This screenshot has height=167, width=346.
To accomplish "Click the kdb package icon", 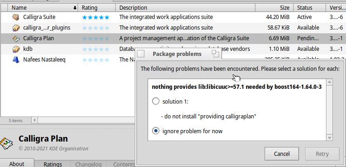I will pos(16,49).
